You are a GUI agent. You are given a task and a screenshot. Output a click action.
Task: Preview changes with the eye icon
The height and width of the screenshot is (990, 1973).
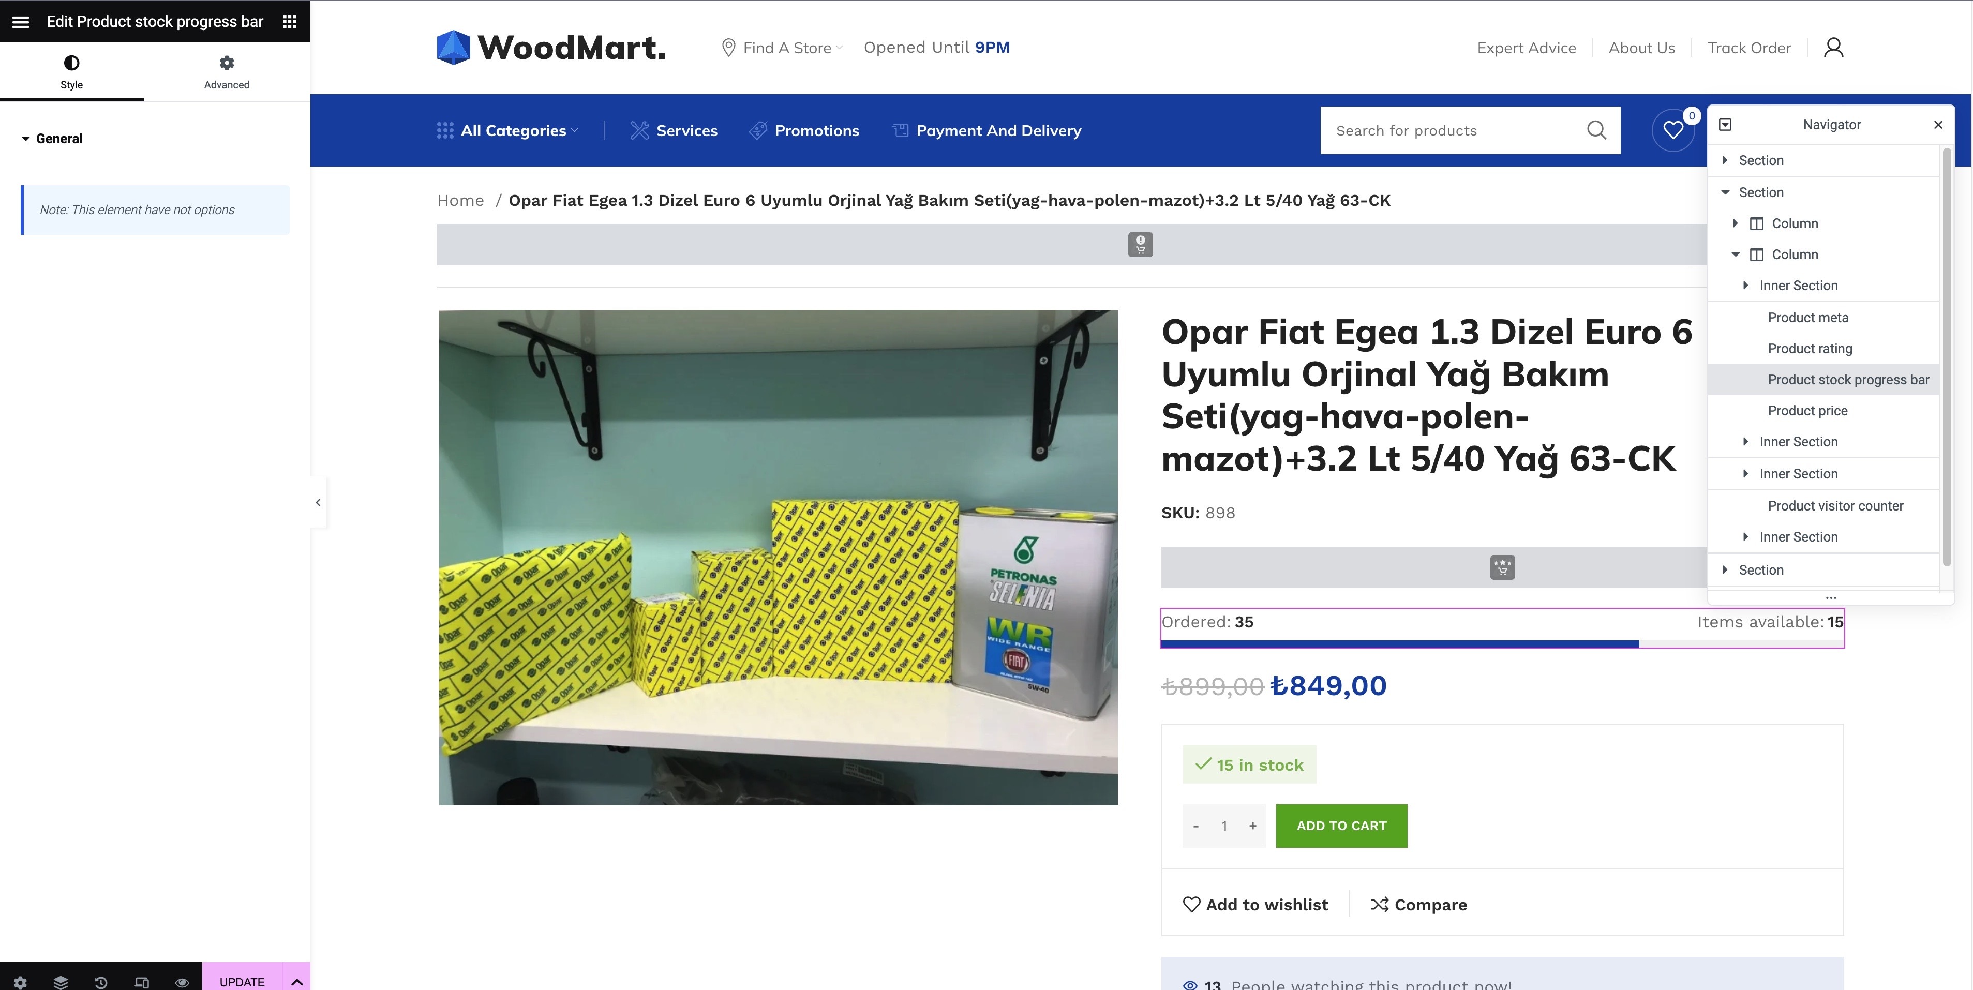click(x=182, y=982)
